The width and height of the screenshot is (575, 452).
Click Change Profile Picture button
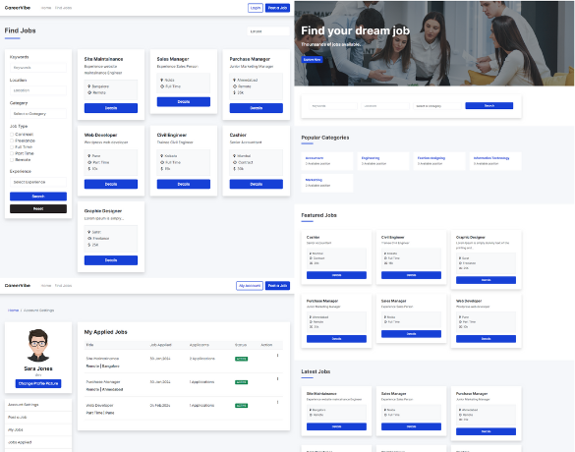[38, 383]
